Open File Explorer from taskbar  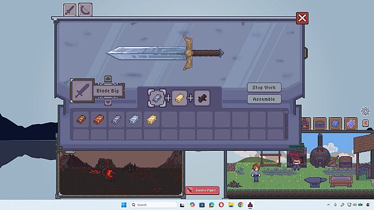click(x=230, y=205)
